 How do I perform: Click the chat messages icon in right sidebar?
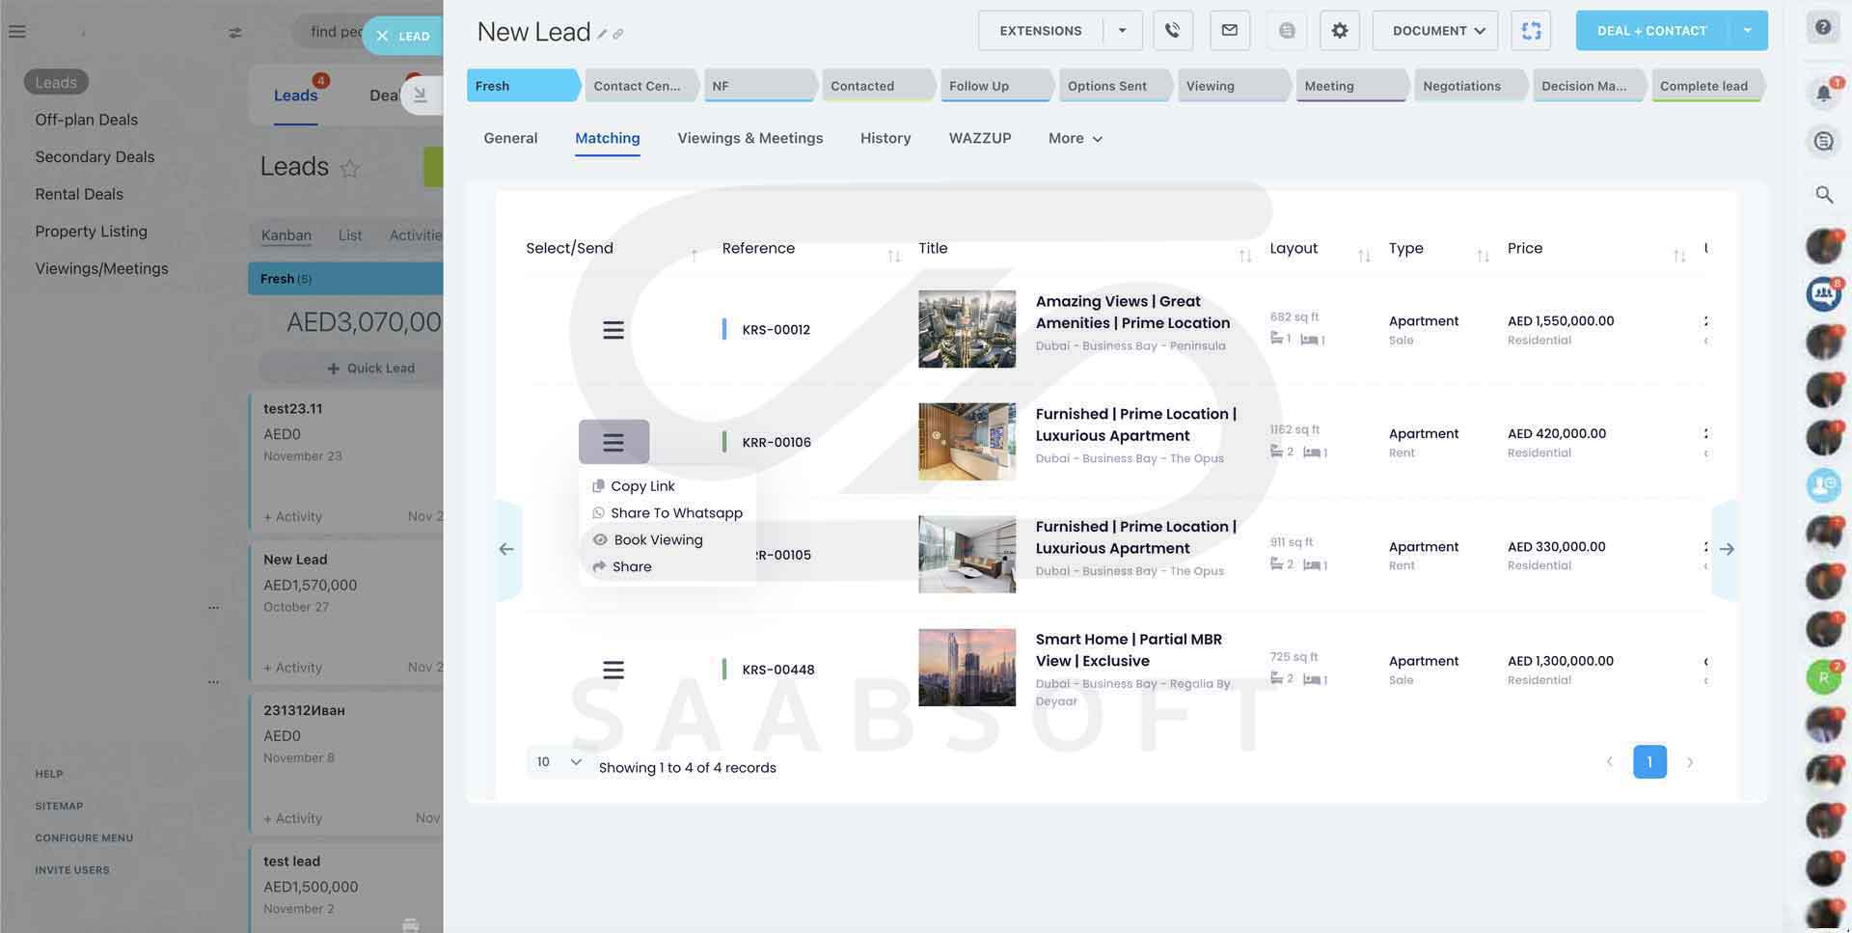pyautogui.click(x=1823, y=142)
